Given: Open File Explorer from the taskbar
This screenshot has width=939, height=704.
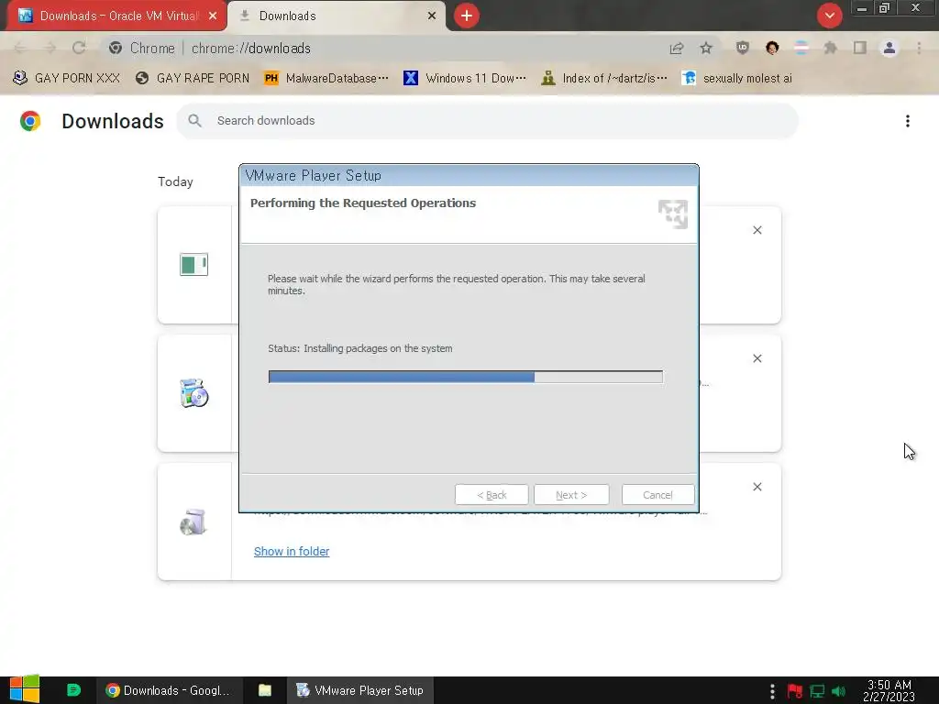Looking at the screenshot, I should [x=265, y=690].
